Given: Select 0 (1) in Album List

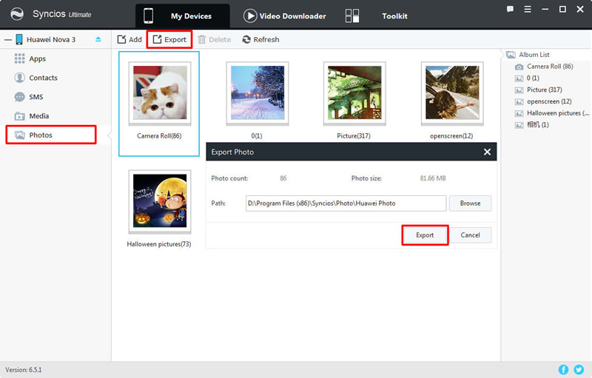Looking at the screenshot, I should [527, 78].
